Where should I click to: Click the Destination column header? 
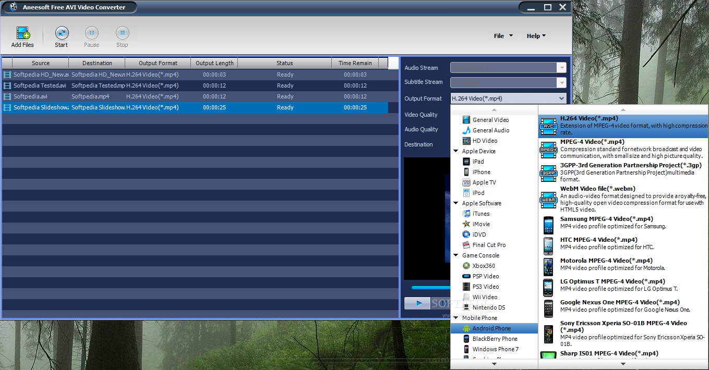point(97,63)
